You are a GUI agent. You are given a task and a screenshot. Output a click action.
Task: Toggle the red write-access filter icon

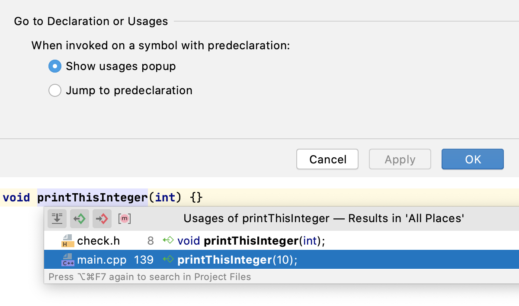coord(102,219)
